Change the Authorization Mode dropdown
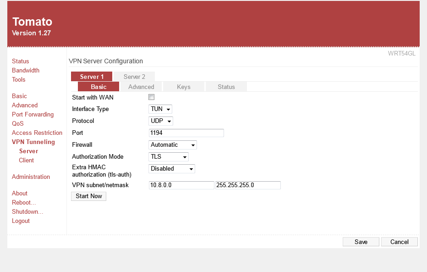Image resolution: width=427 pixels, height=272 pixels. point(169,157)
